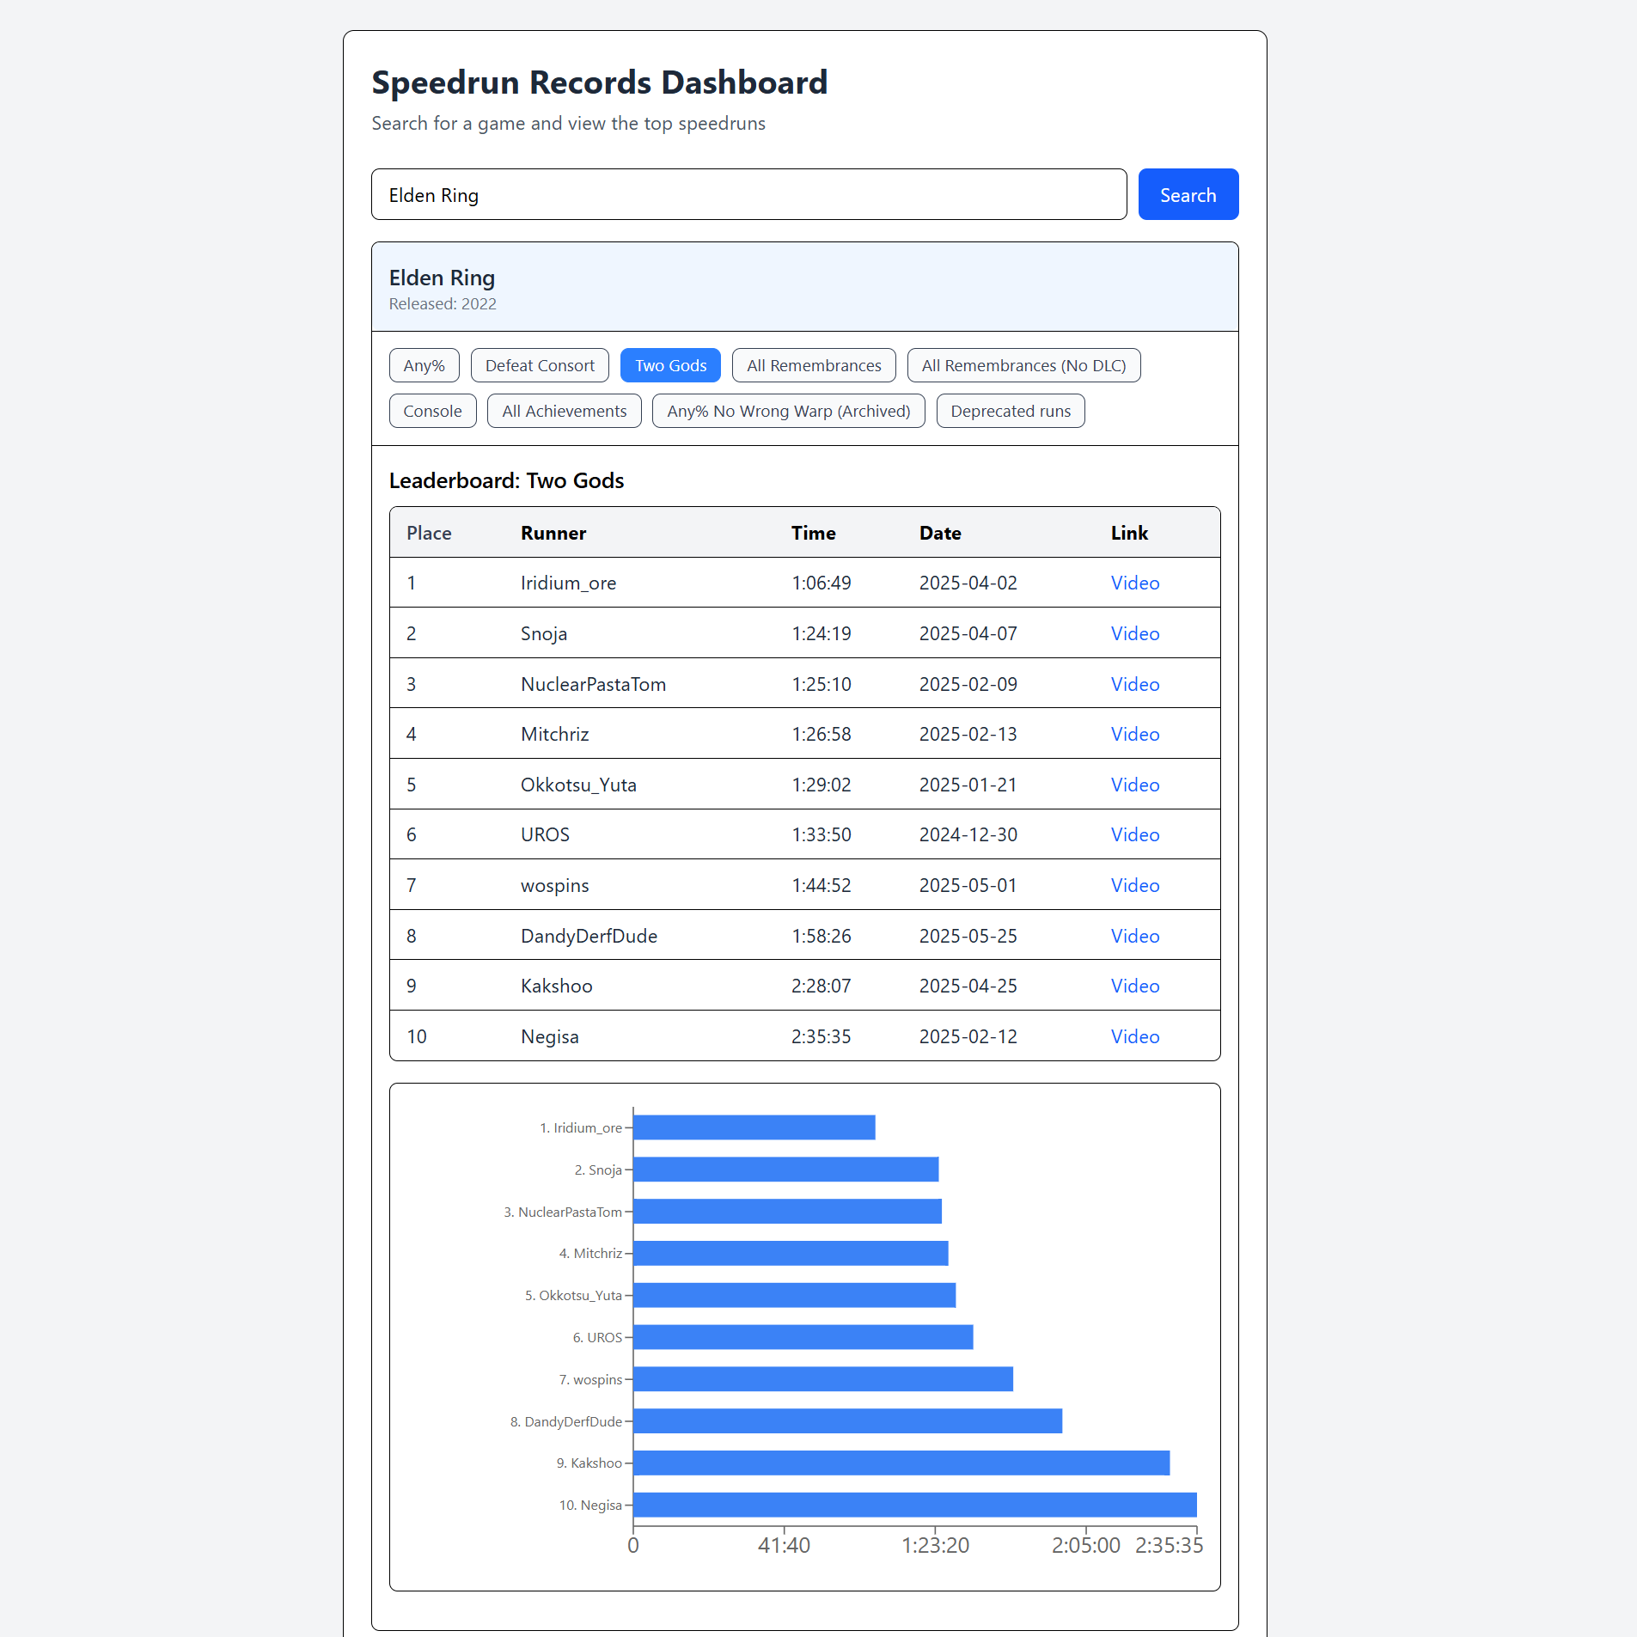Click the date 2025-05-25
Viewport: 1637px width, 1637px height.
968,936
